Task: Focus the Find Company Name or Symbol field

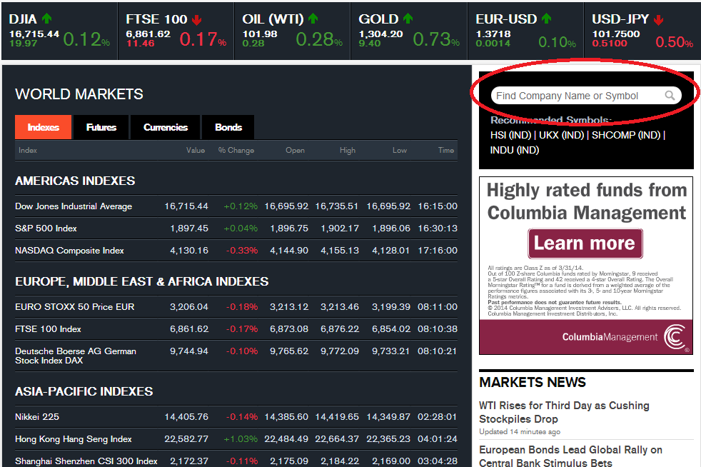Action: pyautogui.click(x=585, y=96)
